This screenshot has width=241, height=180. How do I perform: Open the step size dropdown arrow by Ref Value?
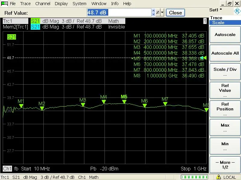[x=163, y=13]
